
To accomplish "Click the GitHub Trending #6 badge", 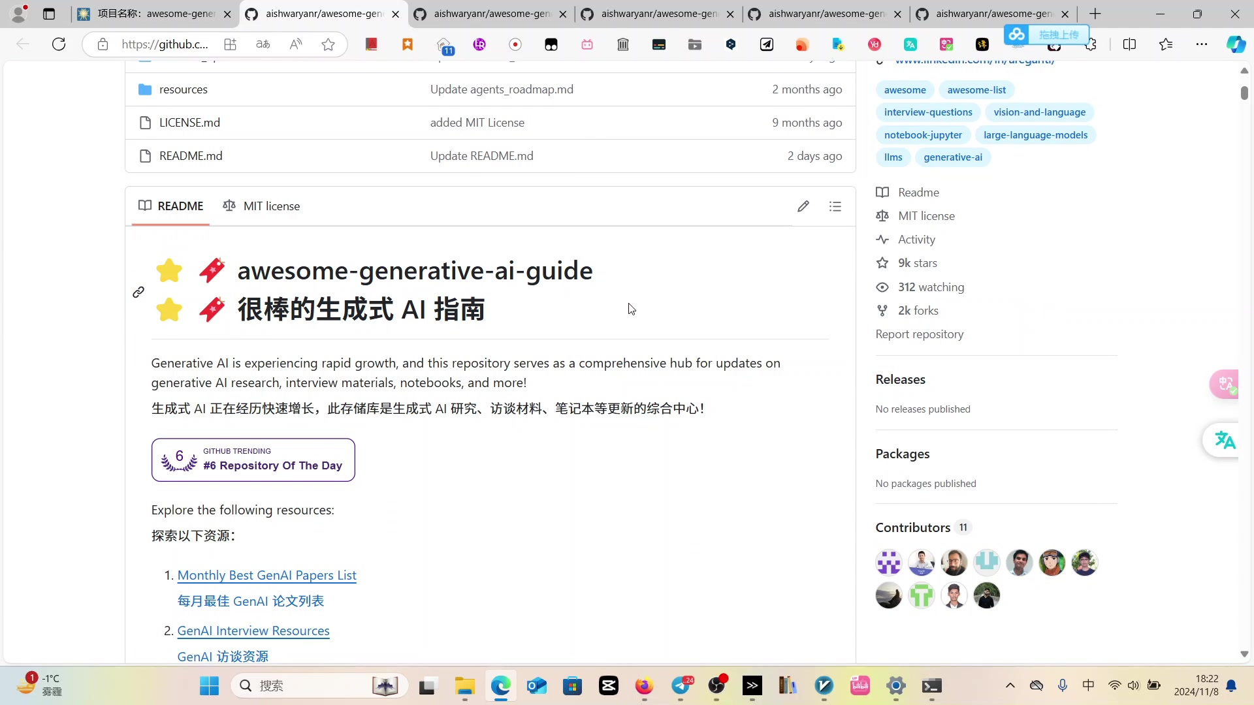I will (x=253, y=460).
